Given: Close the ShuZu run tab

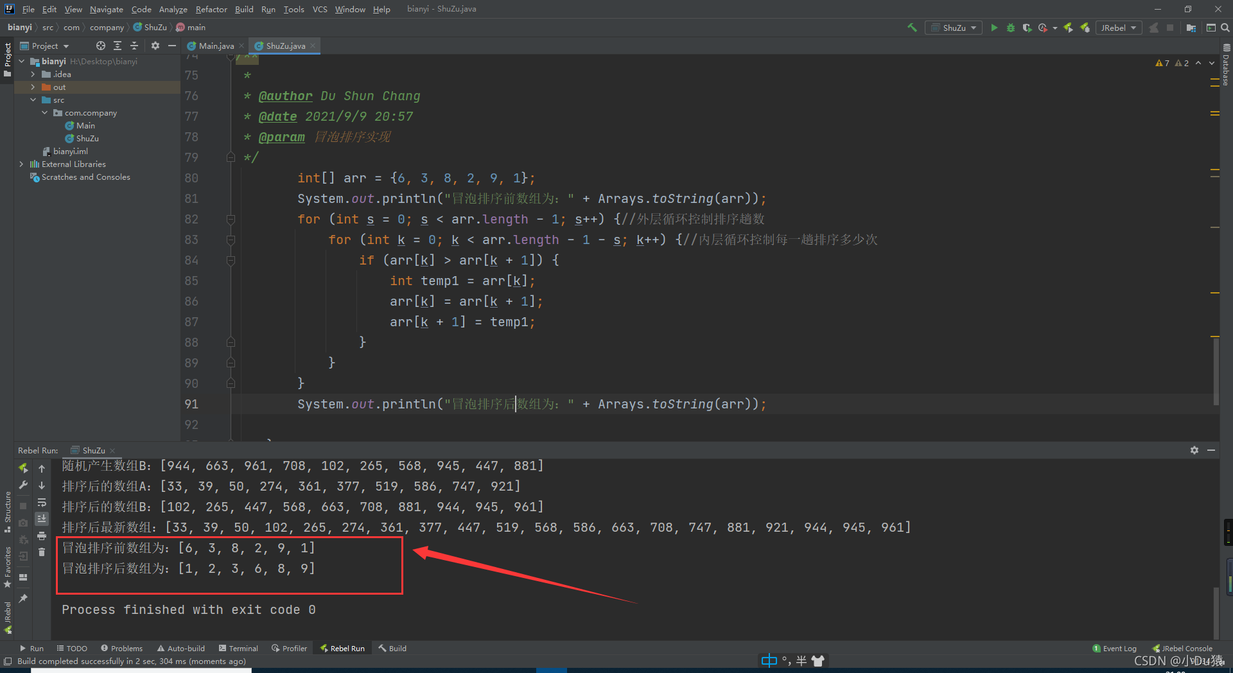Looking at the screenshot, I should click(x=112, y=450).
